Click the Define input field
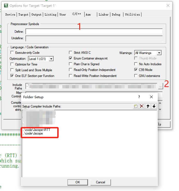The image size is (179, 191). click(x=94, y=32)
